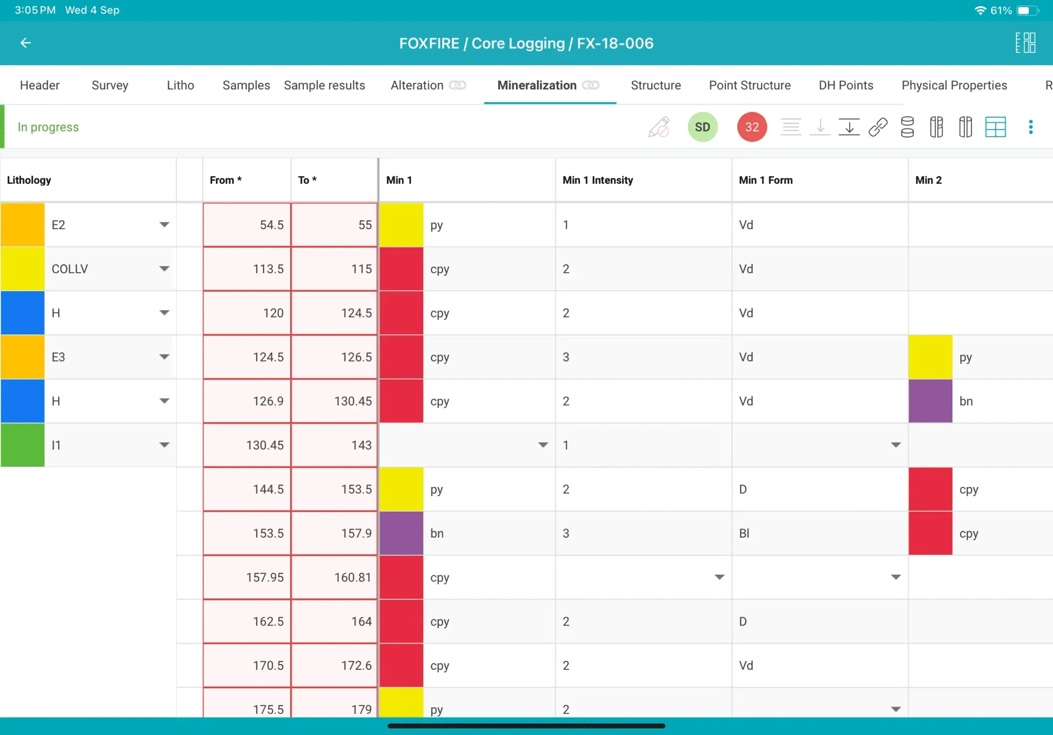This screenshot has width=1053, height=735.
Task: Toggle the disabled pencil edit icon
Action: [659, 127]
